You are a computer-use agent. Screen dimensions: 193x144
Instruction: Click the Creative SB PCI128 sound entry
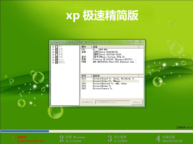click(115, 59)
